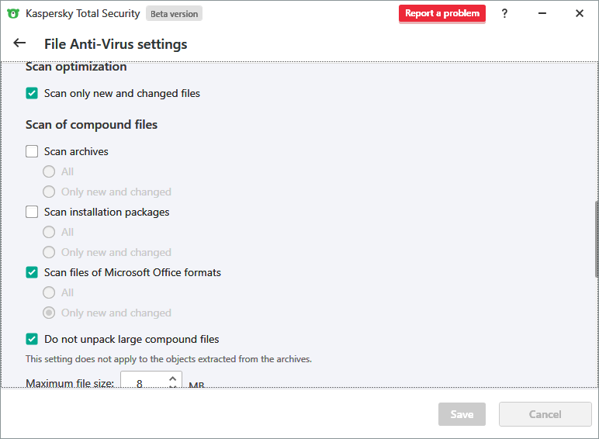The width and height of the screenshot is (599, 439).
Task: Click the Kaspersky shield logo icon
Action: [x=13, y=13]
